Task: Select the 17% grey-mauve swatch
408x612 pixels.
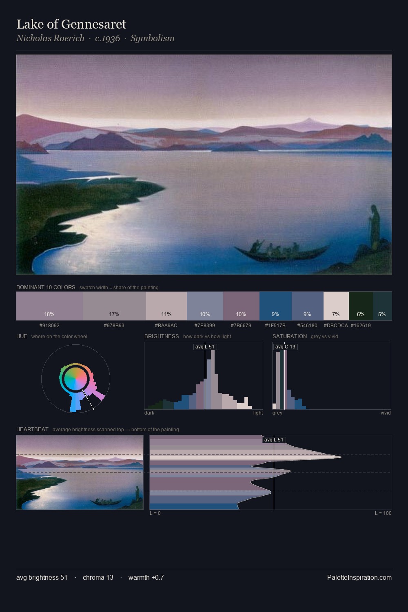Action: click(x=114, y=306)
